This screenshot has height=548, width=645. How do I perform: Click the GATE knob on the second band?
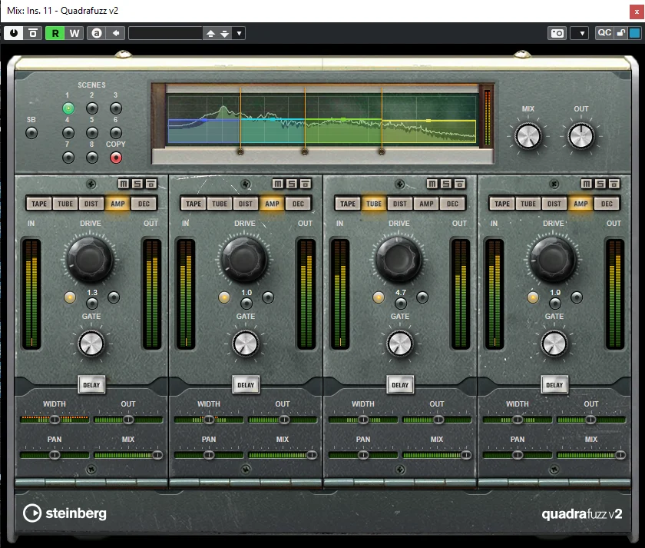tap(246, 344)
